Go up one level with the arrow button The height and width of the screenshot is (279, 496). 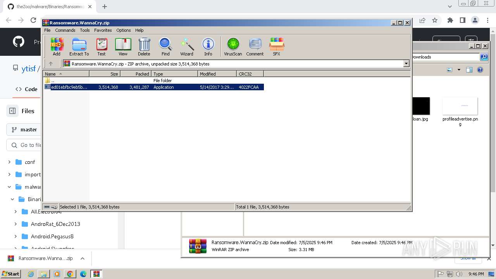(51, 64)
